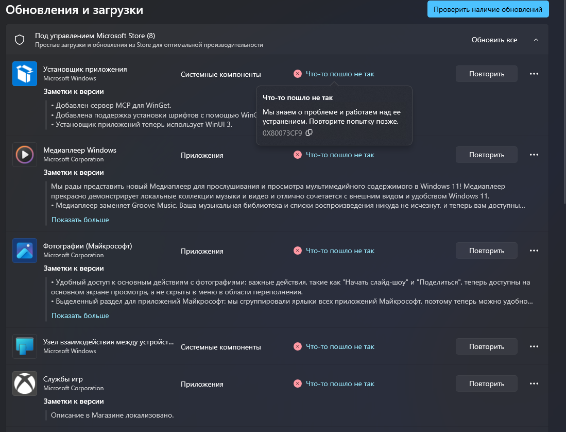The width and height of the screenshot is (566, 432).
Task: Click the Cross-device interaction hub icon
Action: (25, 346)
